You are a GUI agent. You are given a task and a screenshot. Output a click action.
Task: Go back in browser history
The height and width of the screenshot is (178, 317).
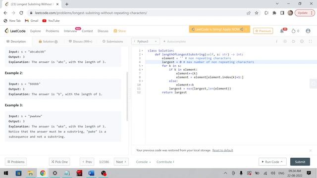point(5,13)
